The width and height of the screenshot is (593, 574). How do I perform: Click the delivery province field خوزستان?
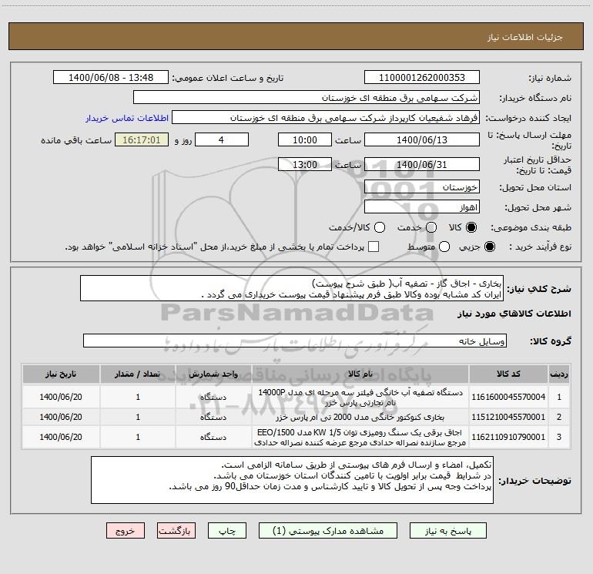(x=422, y=187)
